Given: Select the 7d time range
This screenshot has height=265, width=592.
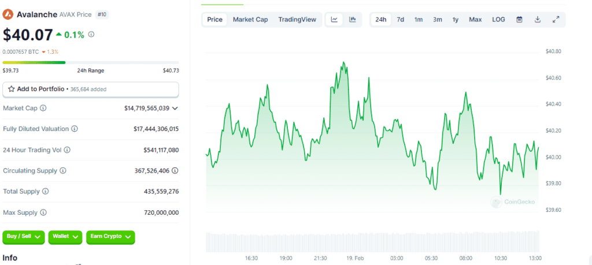Looking at the screenshot, I should pyautogui.click(x=400, y=20).
